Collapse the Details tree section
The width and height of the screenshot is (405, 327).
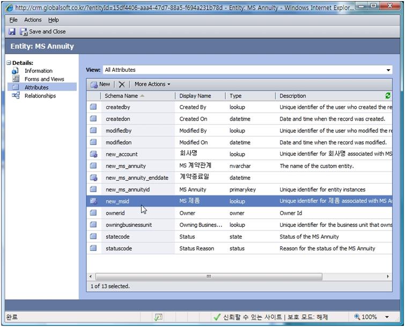click(x=9, y=63)
